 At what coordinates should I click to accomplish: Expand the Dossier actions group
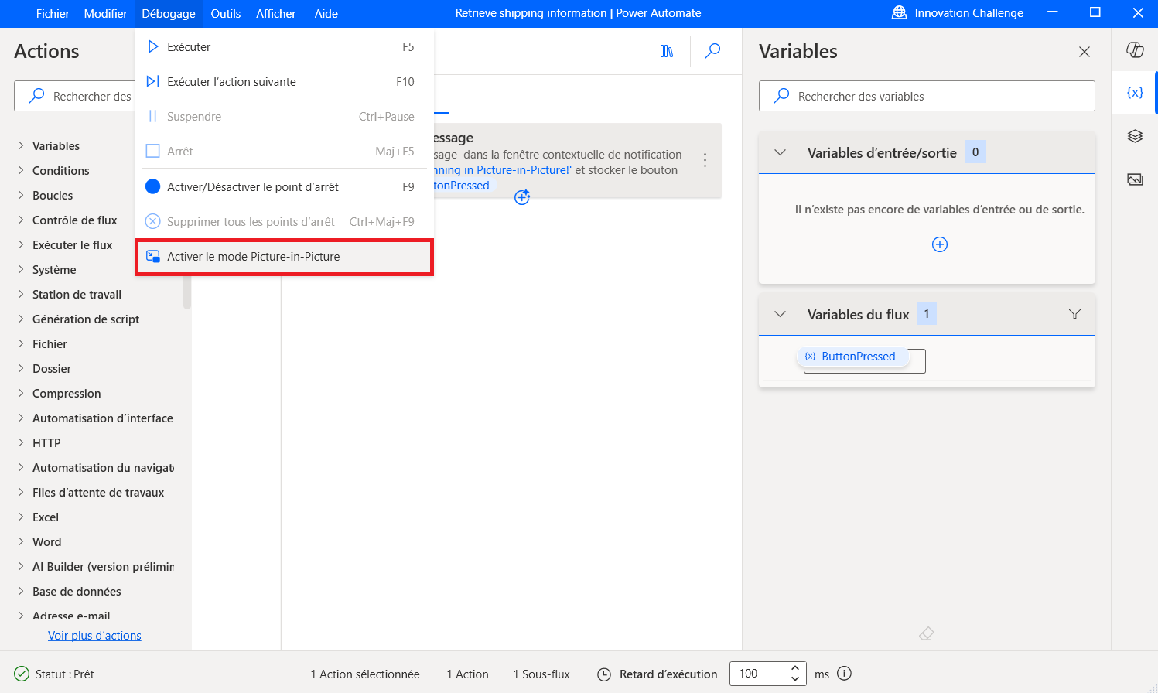pos(22,368)
